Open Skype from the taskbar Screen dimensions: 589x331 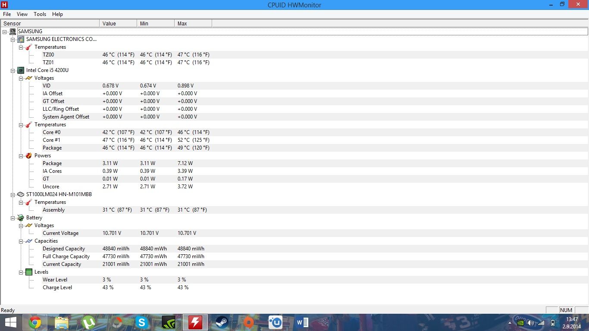[x=142, y=322]
